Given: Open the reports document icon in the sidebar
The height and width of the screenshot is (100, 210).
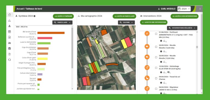Looking at the screenshot, I should [9, 37].
